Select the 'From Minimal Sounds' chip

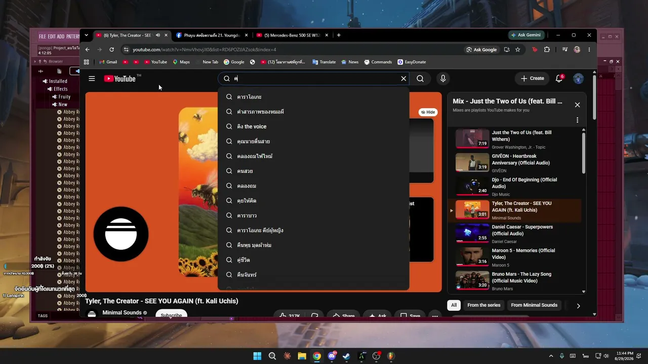coord(534,305)
